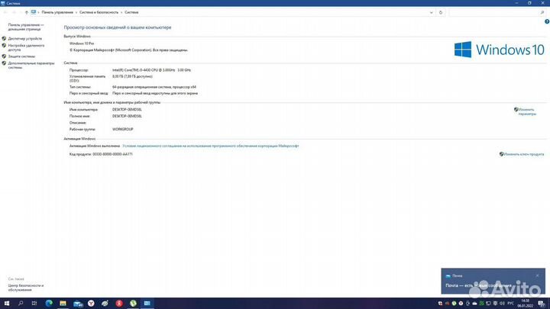Launch Microsoft Edge from taskbar
This screenshot has width=550, height=309.
(49, 304)
